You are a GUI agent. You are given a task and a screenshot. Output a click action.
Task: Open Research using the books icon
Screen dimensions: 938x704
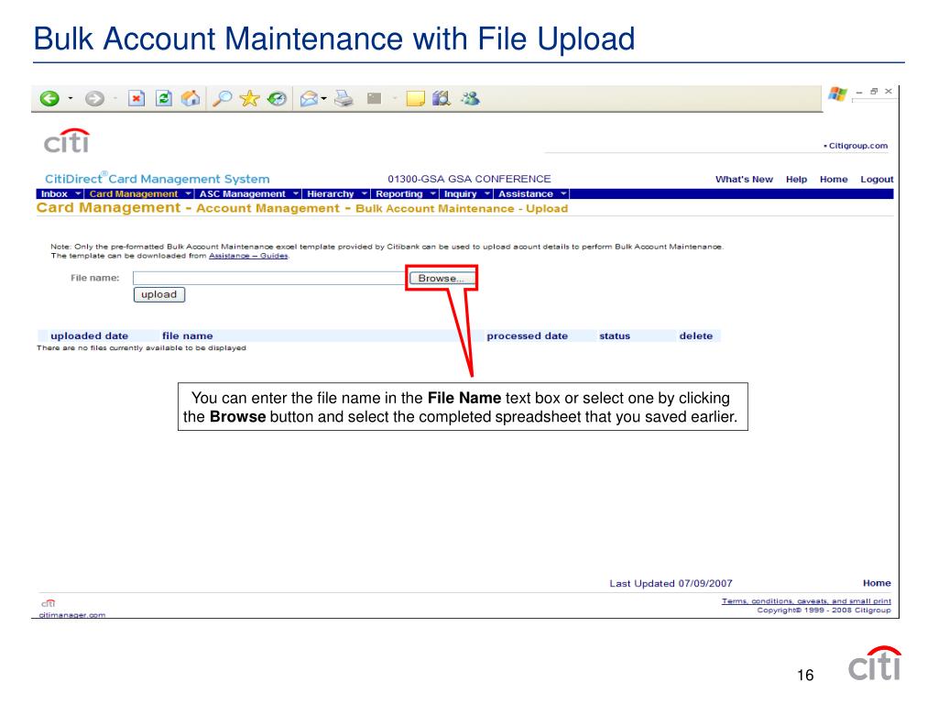coord(442,98)
